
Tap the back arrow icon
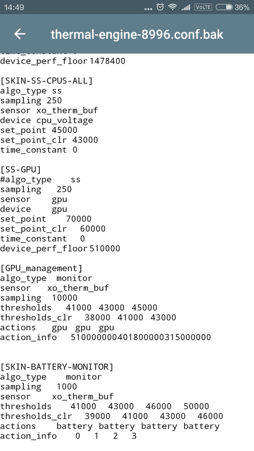point(20,34)
